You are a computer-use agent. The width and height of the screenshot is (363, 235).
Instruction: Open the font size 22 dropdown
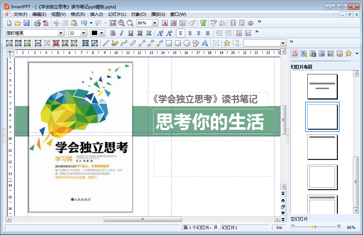(84, 33)
